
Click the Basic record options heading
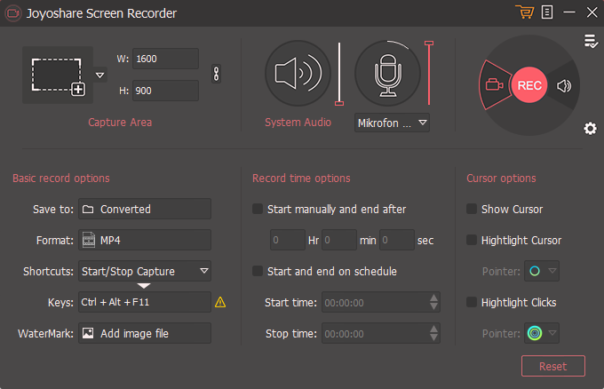(x=61, y=178)
